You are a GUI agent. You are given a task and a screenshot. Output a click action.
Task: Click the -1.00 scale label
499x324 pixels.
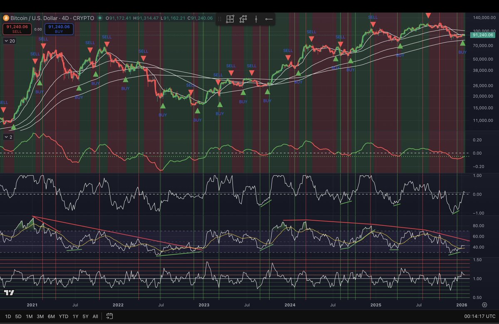coord(478,213)
